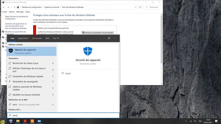
Task: Refresh the Pare-feu Windows Defender page
Action: (x=140, y=7)
